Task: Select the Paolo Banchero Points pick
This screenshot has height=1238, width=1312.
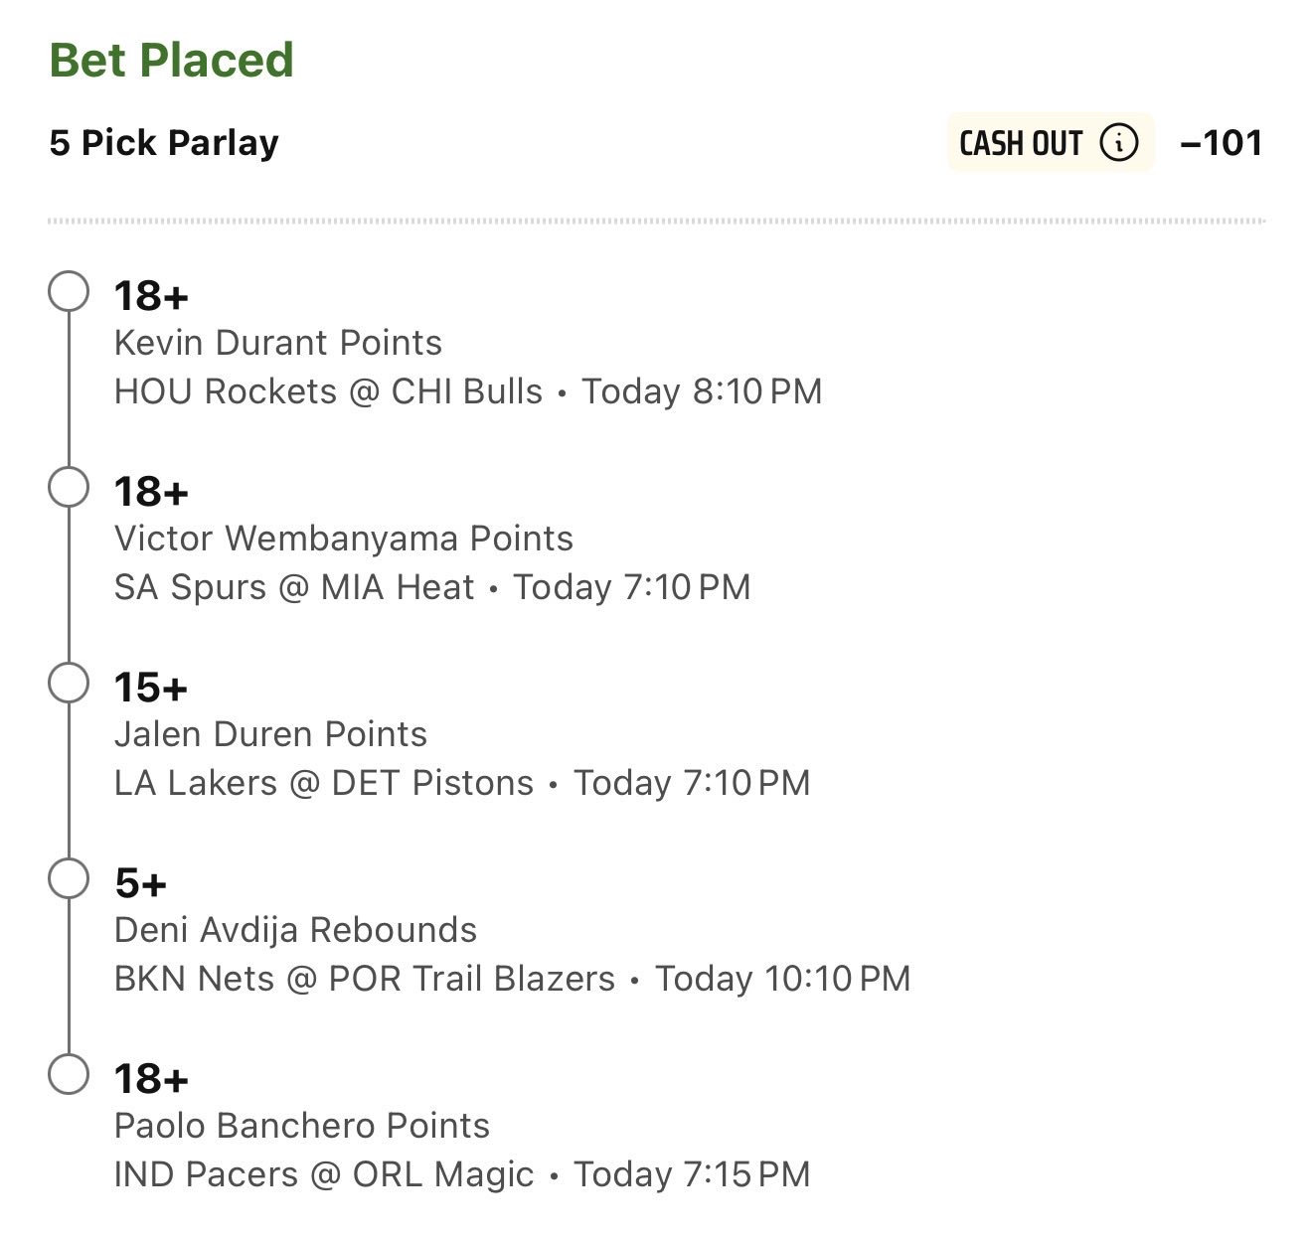Action: click(x=301, y=1126)
